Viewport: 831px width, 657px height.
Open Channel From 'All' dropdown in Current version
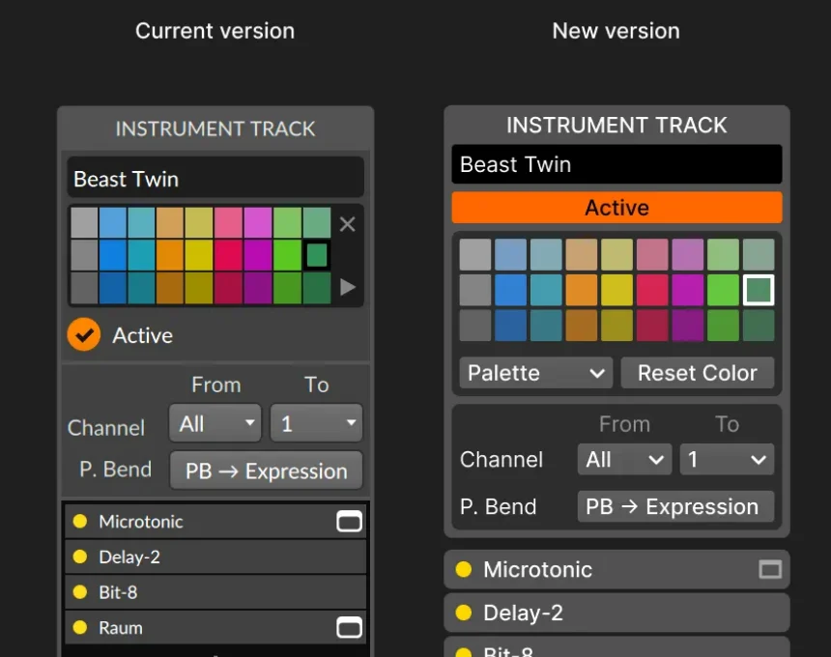[215, 423]
